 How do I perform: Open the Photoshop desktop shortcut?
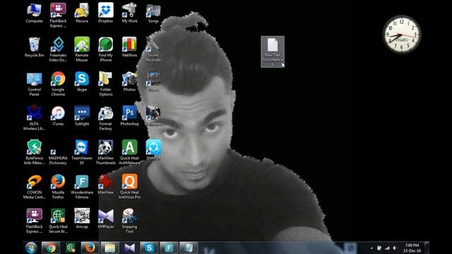click(x=129, y=116)
